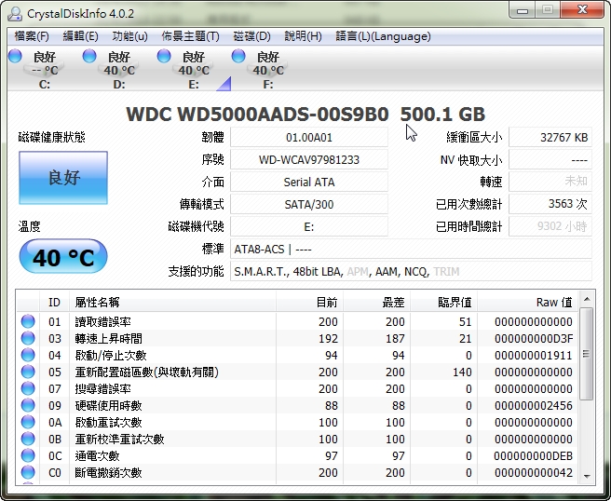
Task: Click the 40 °C temperature indicator
Action: point(63,256)
